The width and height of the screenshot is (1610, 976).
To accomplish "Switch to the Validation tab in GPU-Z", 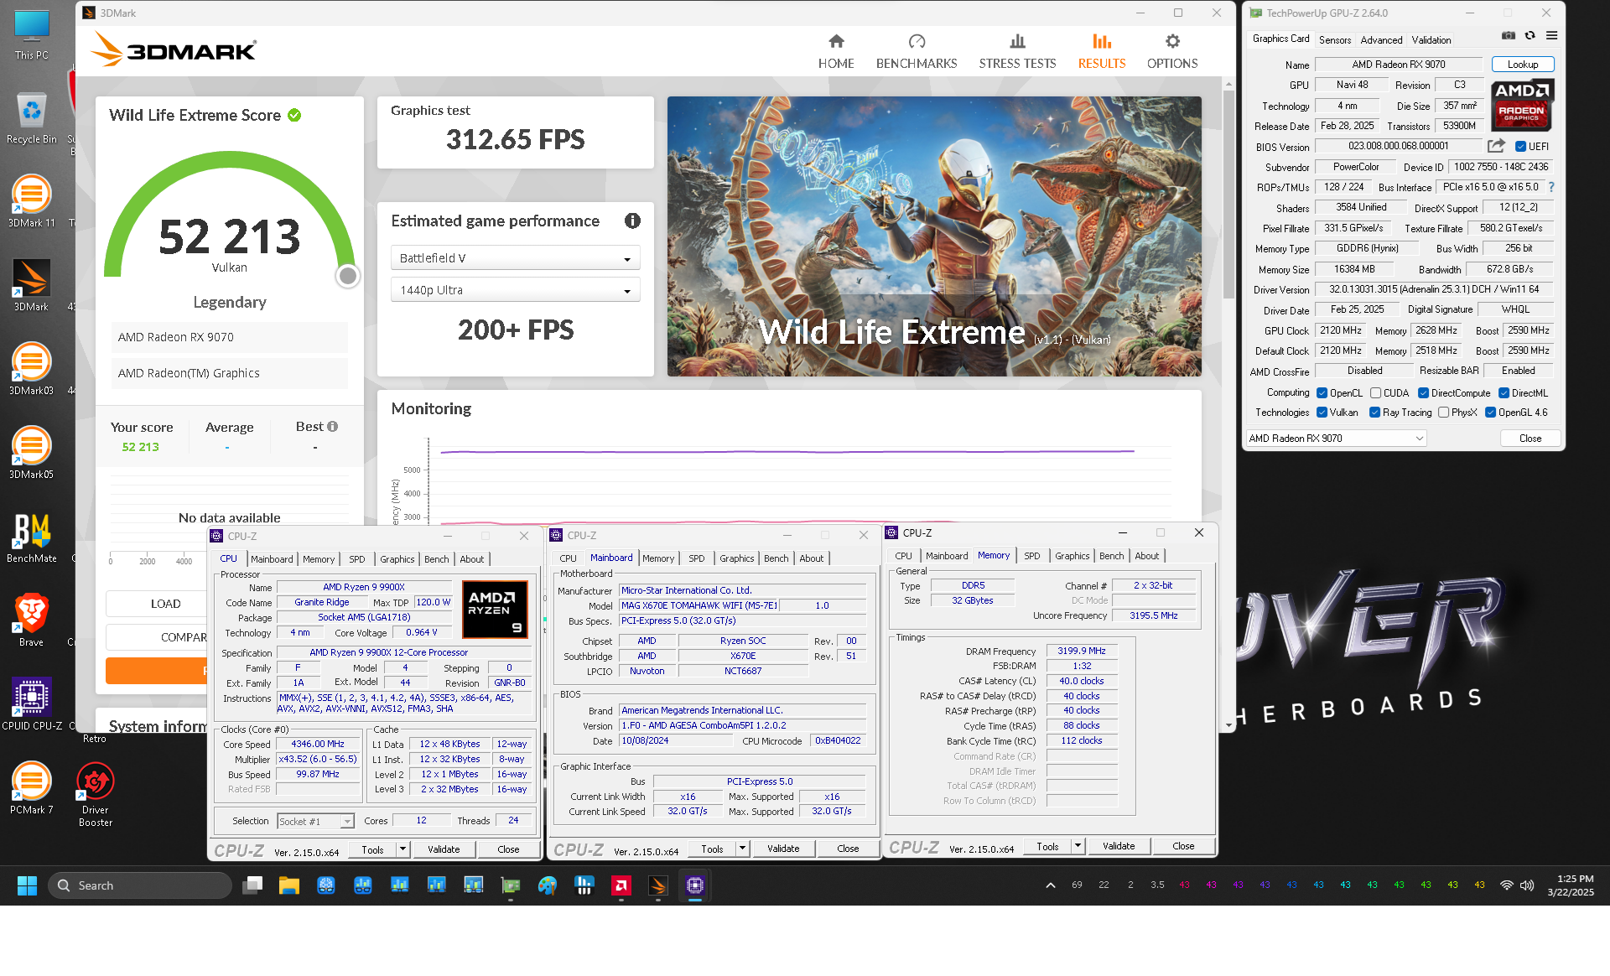I will pyautogui.click(x=1431, y=39).
